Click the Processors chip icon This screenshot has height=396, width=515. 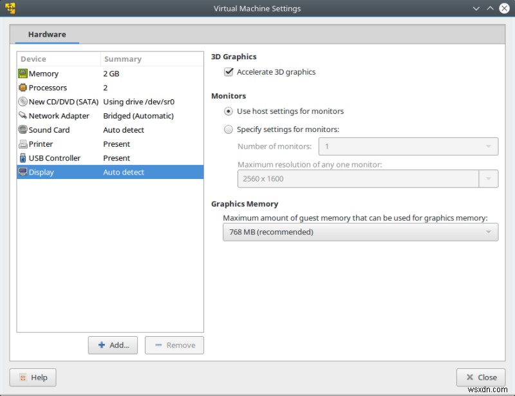23,88
